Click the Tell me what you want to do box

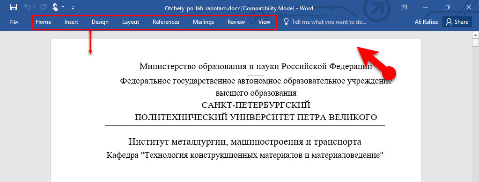point(329,22)
